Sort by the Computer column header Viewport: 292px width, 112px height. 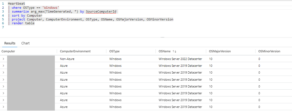click(8, 51)
